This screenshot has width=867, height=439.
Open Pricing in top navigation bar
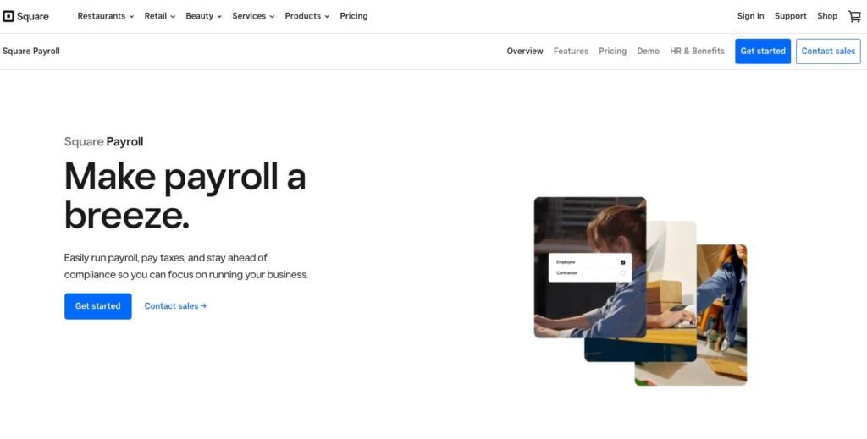[354, 16]
